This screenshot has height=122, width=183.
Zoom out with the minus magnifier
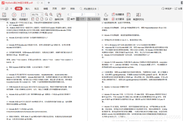pyautogui.click(x=46, y=15)
